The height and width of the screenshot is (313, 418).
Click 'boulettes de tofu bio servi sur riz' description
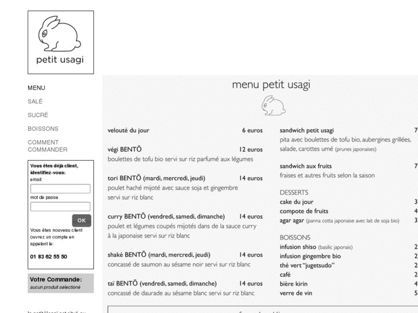click(180, 159)
